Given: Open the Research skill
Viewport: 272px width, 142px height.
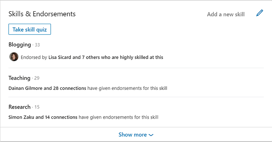Looking at the screenshot, I should [19, 107].
